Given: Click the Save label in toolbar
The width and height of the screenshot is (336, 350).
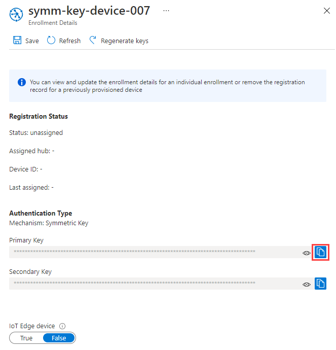Looking at the screenshot, I should [x=32, y=41].
